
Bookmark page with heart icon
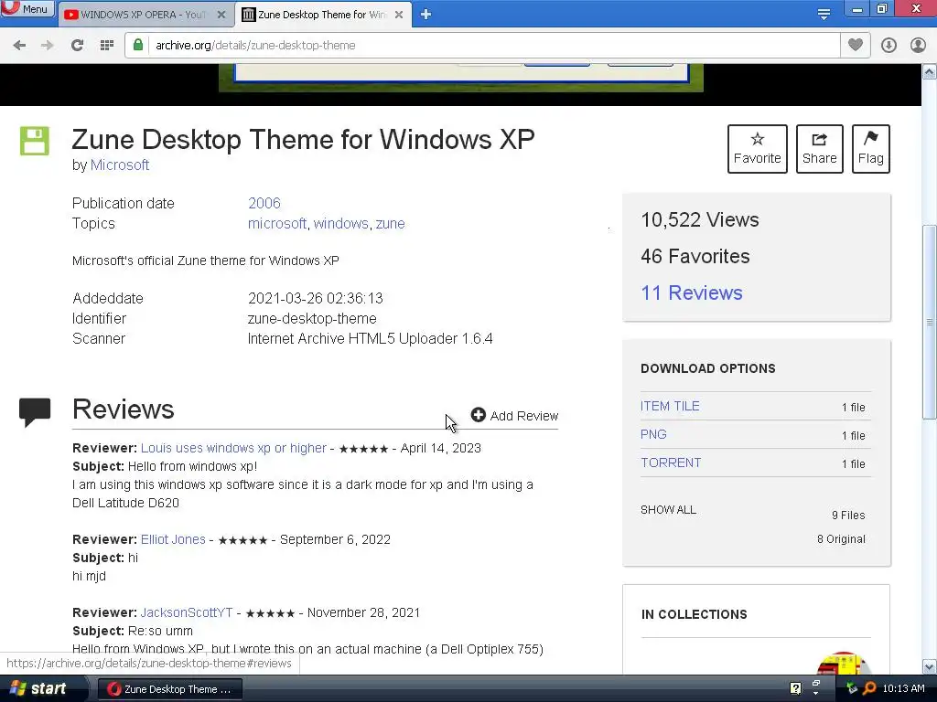[x=856, y=45]
